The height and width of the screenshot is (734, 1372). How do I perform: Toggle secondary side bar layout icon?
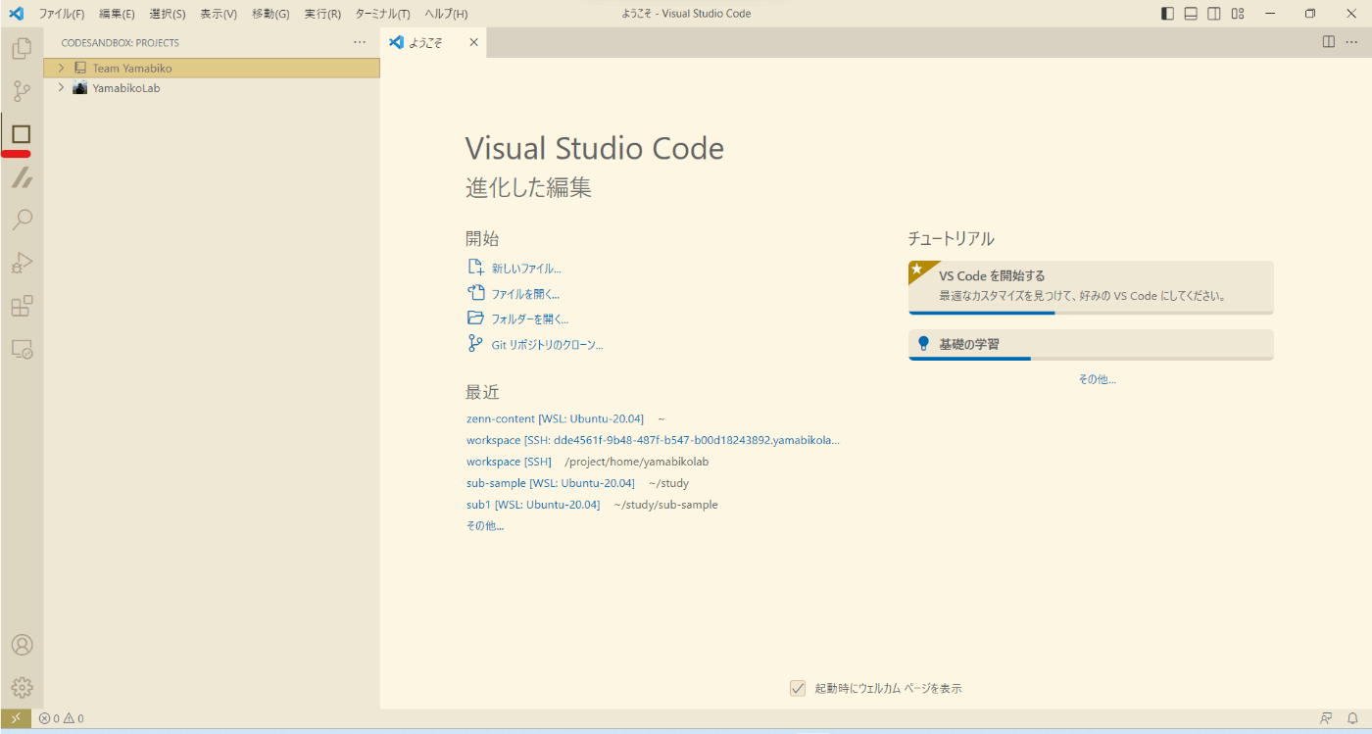tap(1214, 14)
